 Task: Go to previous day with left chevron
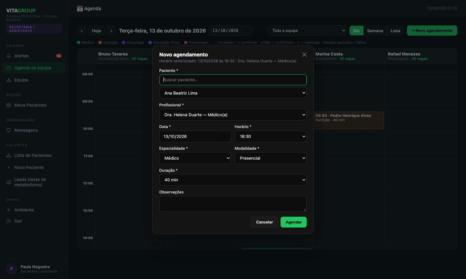pyautogui.click(x=82, y=31)
